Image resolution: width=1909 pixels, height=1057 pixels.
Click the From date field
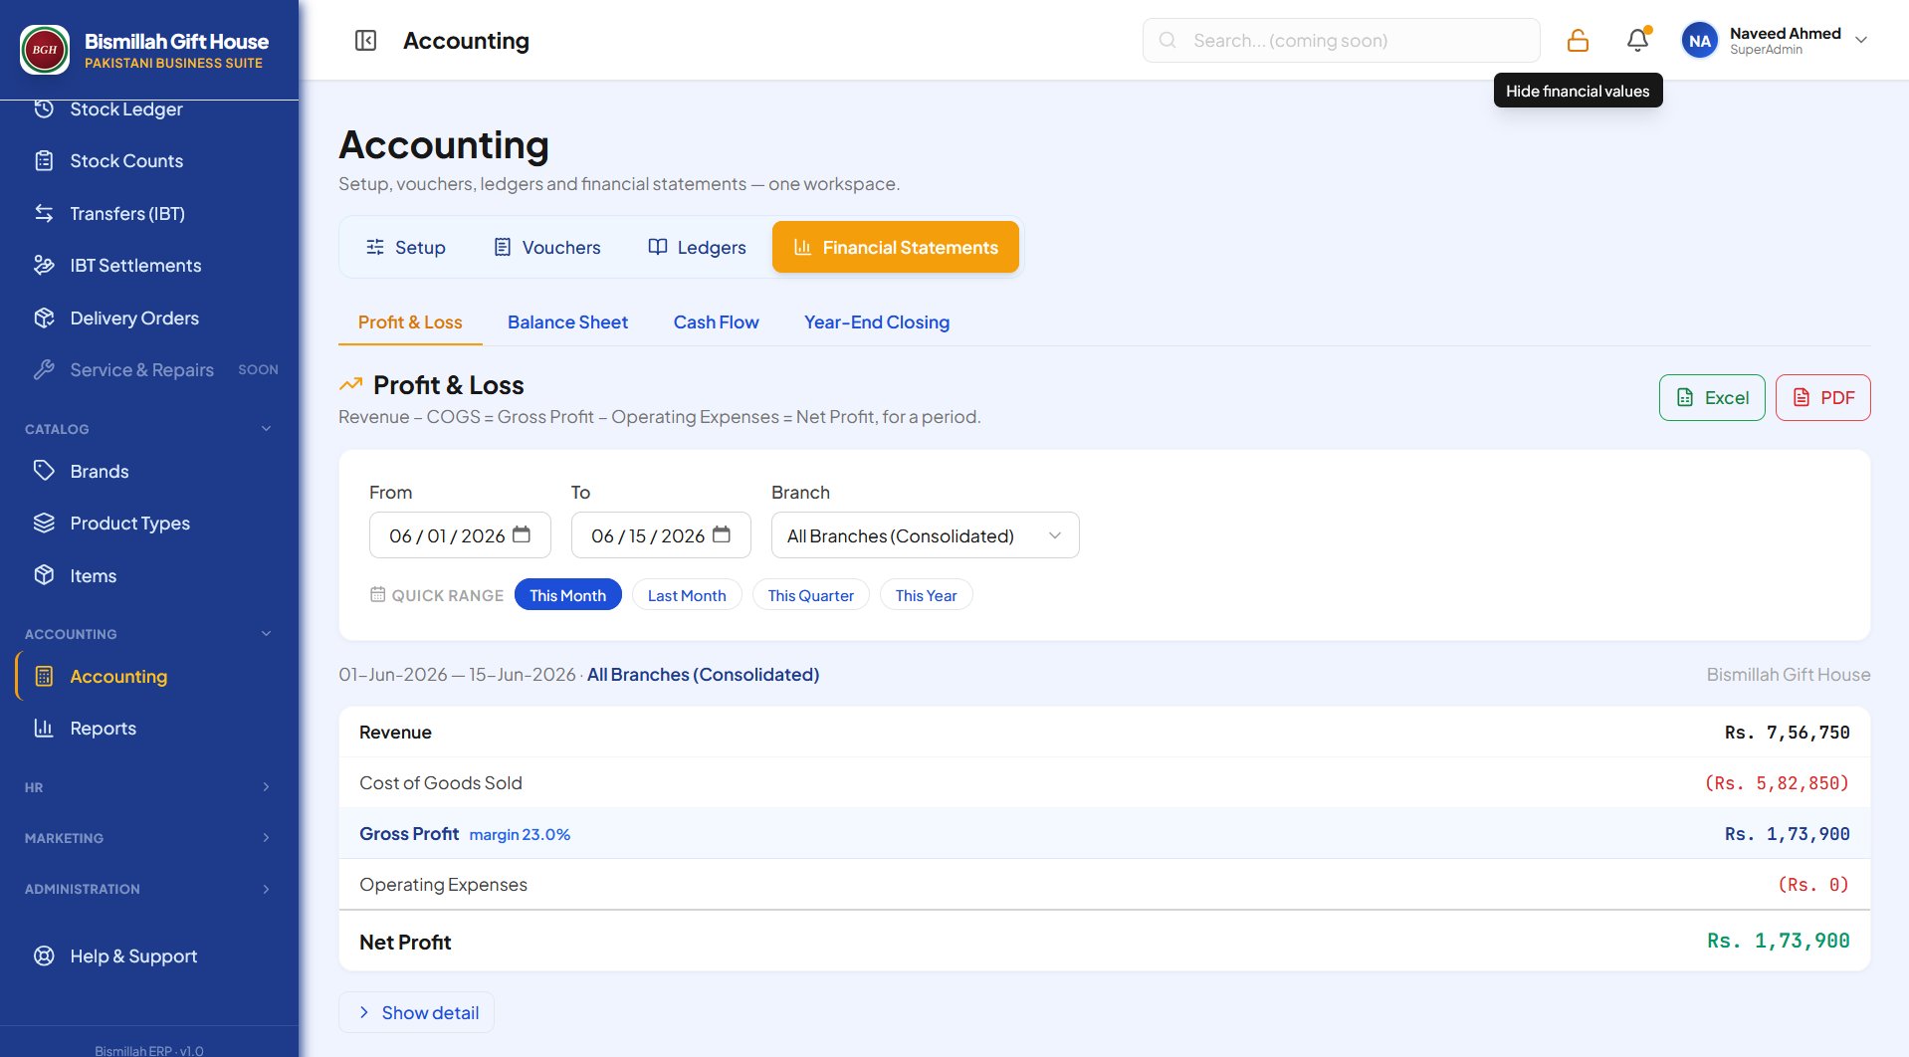[460, 535]
